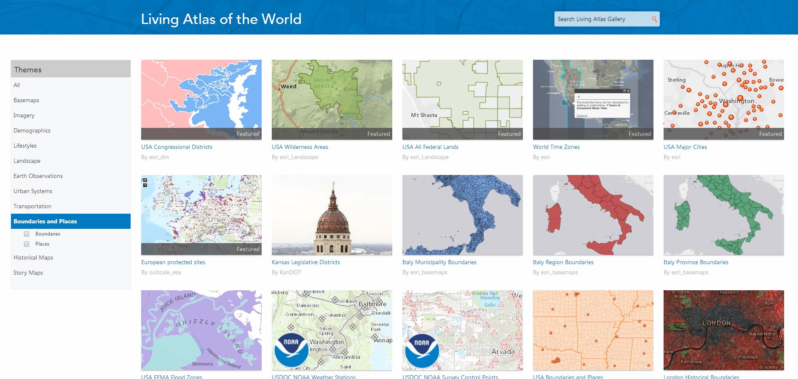Select the Historical Maps theme

[71, 257]
